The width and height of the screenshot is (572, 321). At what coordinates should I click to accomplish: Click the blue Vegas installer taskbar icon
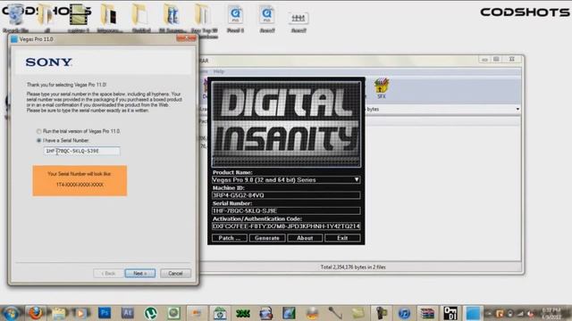[x=473, y=313]
